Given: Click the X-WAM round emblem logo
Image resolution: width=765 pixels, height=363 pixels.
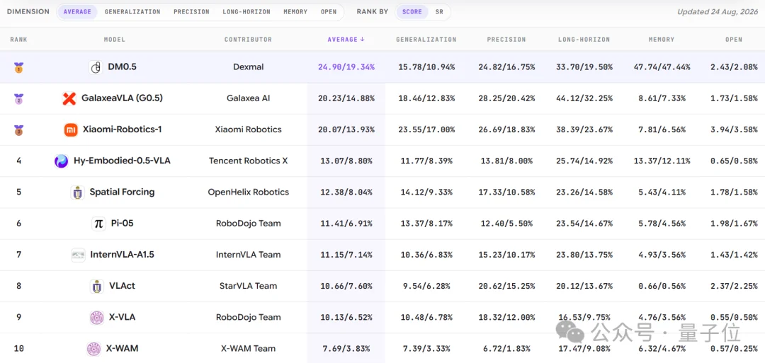Looking at the screenshot, I should [x=93, y=348].
